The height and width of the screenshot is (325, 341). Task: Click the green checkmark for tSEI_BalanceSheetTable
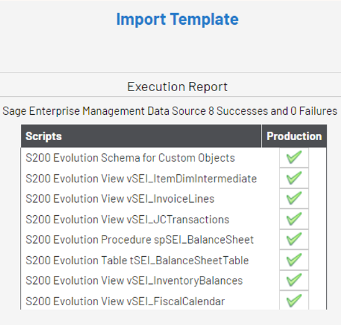294,260
